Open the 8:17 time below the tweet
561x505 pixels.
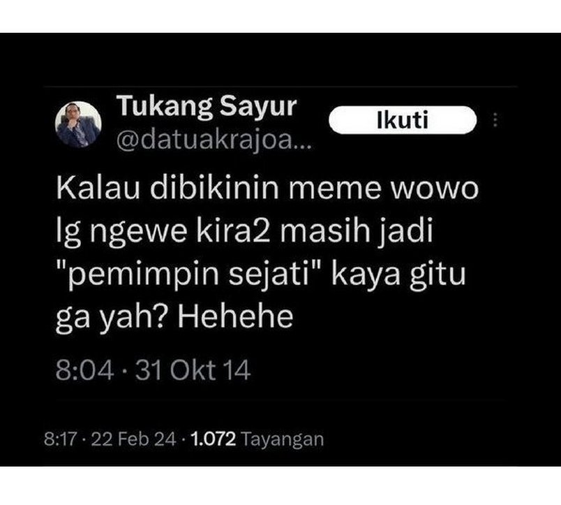(x=60, y=439)
